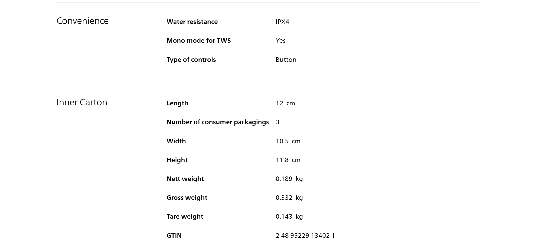The height and width of the screenshot is (247, 535).
Task: Click the 11.8 cm height value
Action: tap(288, 160)
